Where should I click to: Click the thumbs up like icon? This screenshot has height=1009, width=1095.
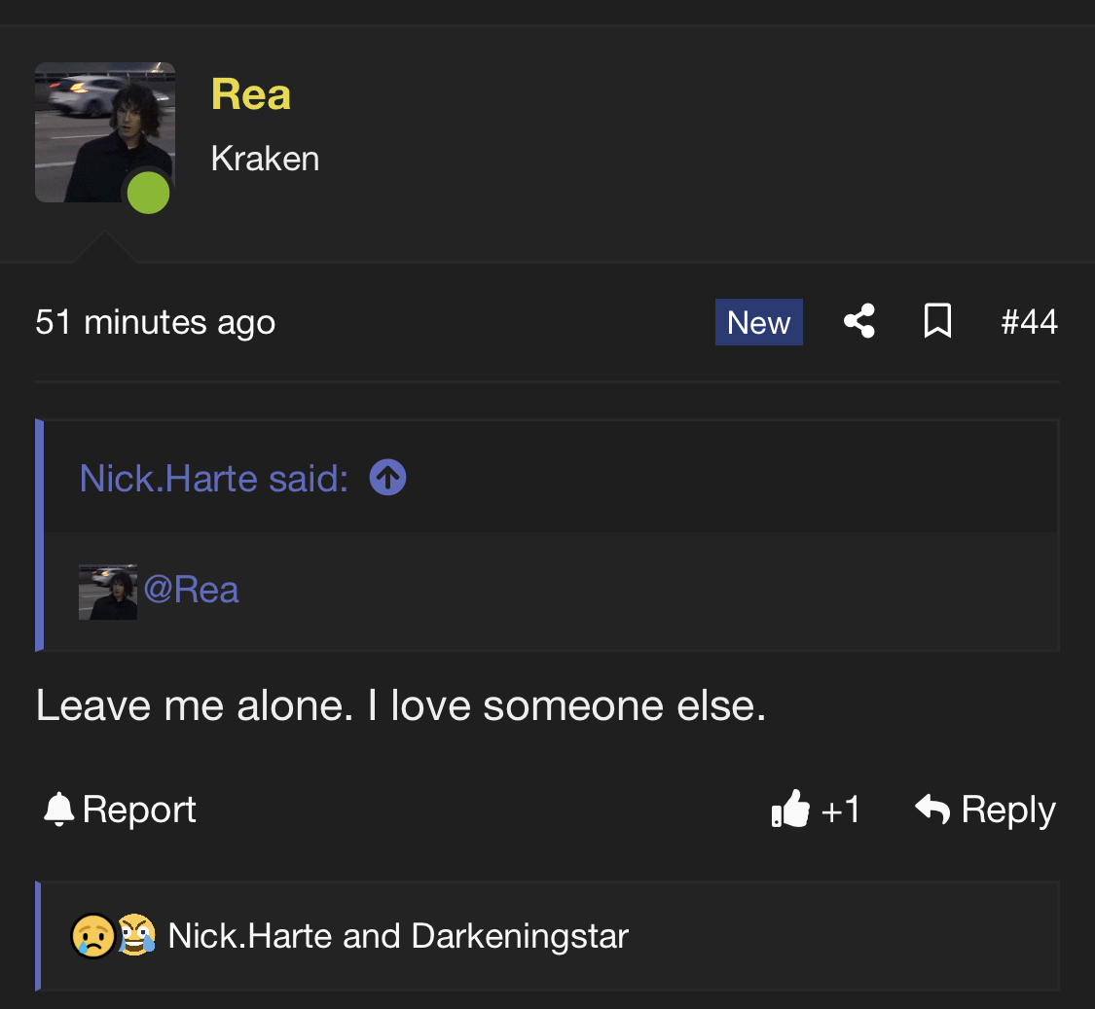789,810
